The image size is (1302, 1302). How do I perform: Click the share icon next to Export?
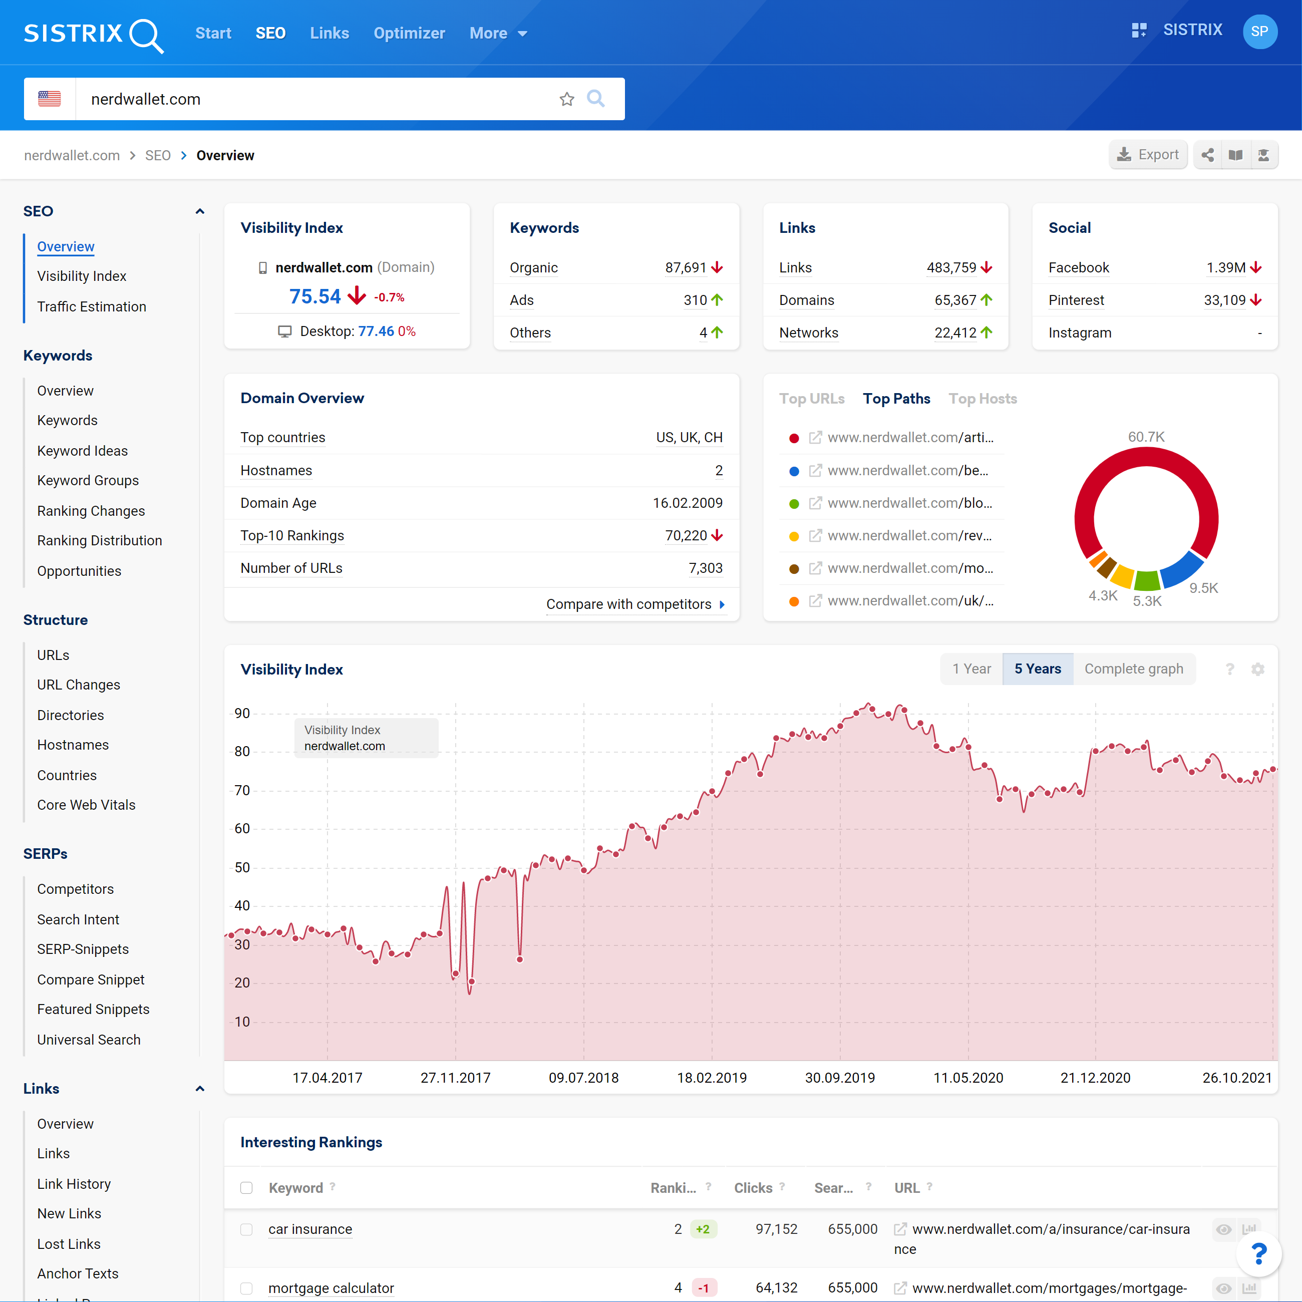tap(1207, 155)
